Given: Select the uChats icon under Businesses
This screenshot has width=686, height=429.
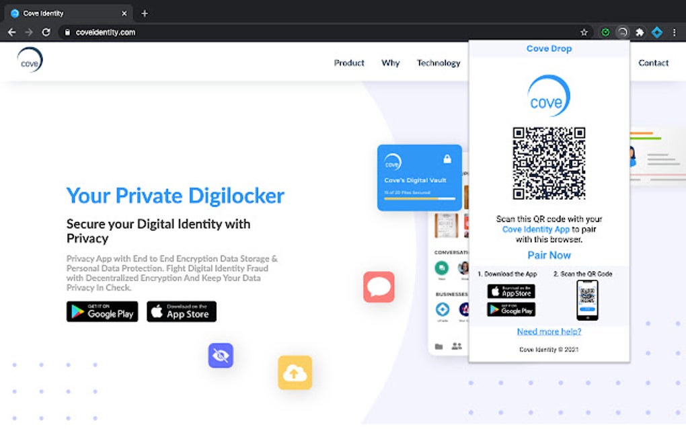Looking at the screenshot, I should (x=442, y=310).
